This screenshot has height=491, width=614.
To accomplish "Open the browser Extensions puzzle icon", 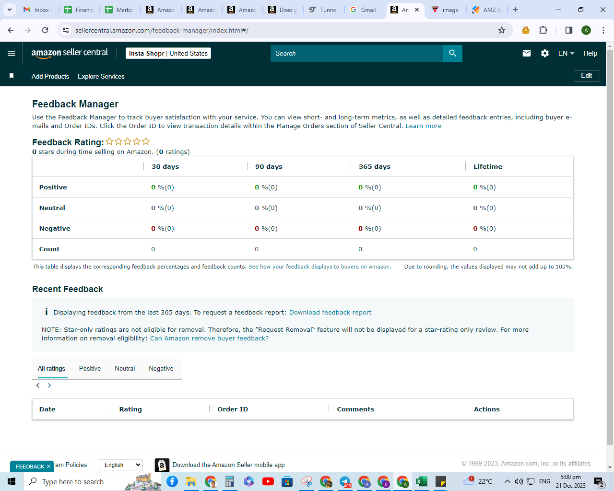I will (543, 30).
